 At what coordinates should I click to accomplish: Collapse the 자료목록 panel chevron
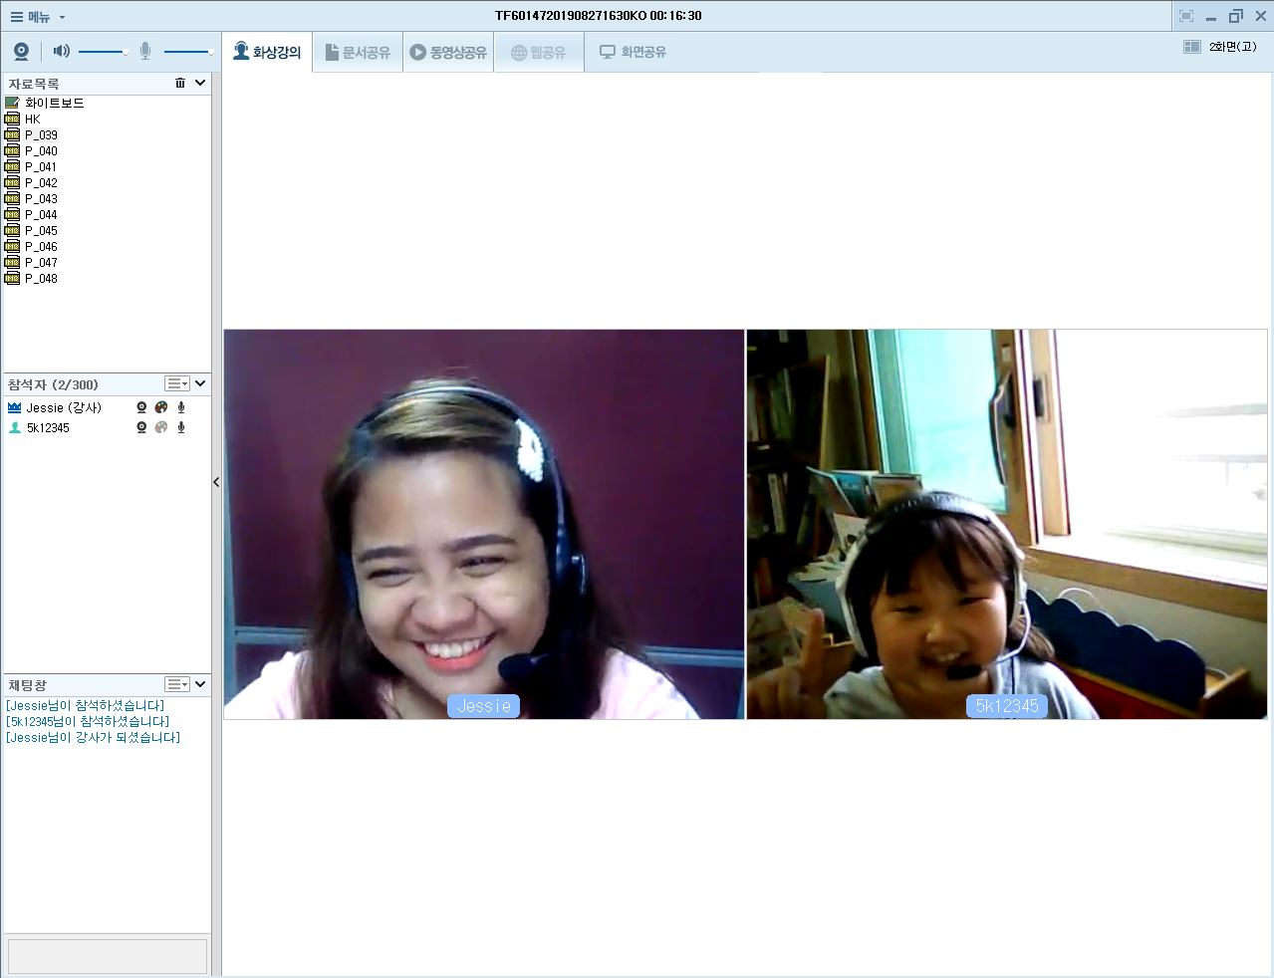(x=200, y=83)
